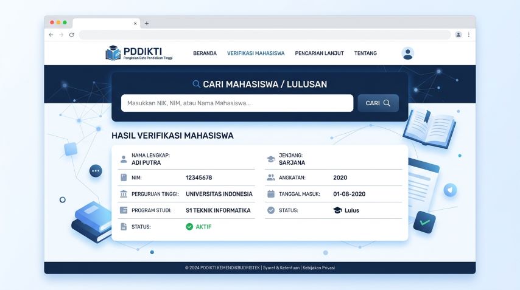Focus the NIK, NIM, or name search field
The height and width of the screenshot is (290, 520).
tap(237, 103)
